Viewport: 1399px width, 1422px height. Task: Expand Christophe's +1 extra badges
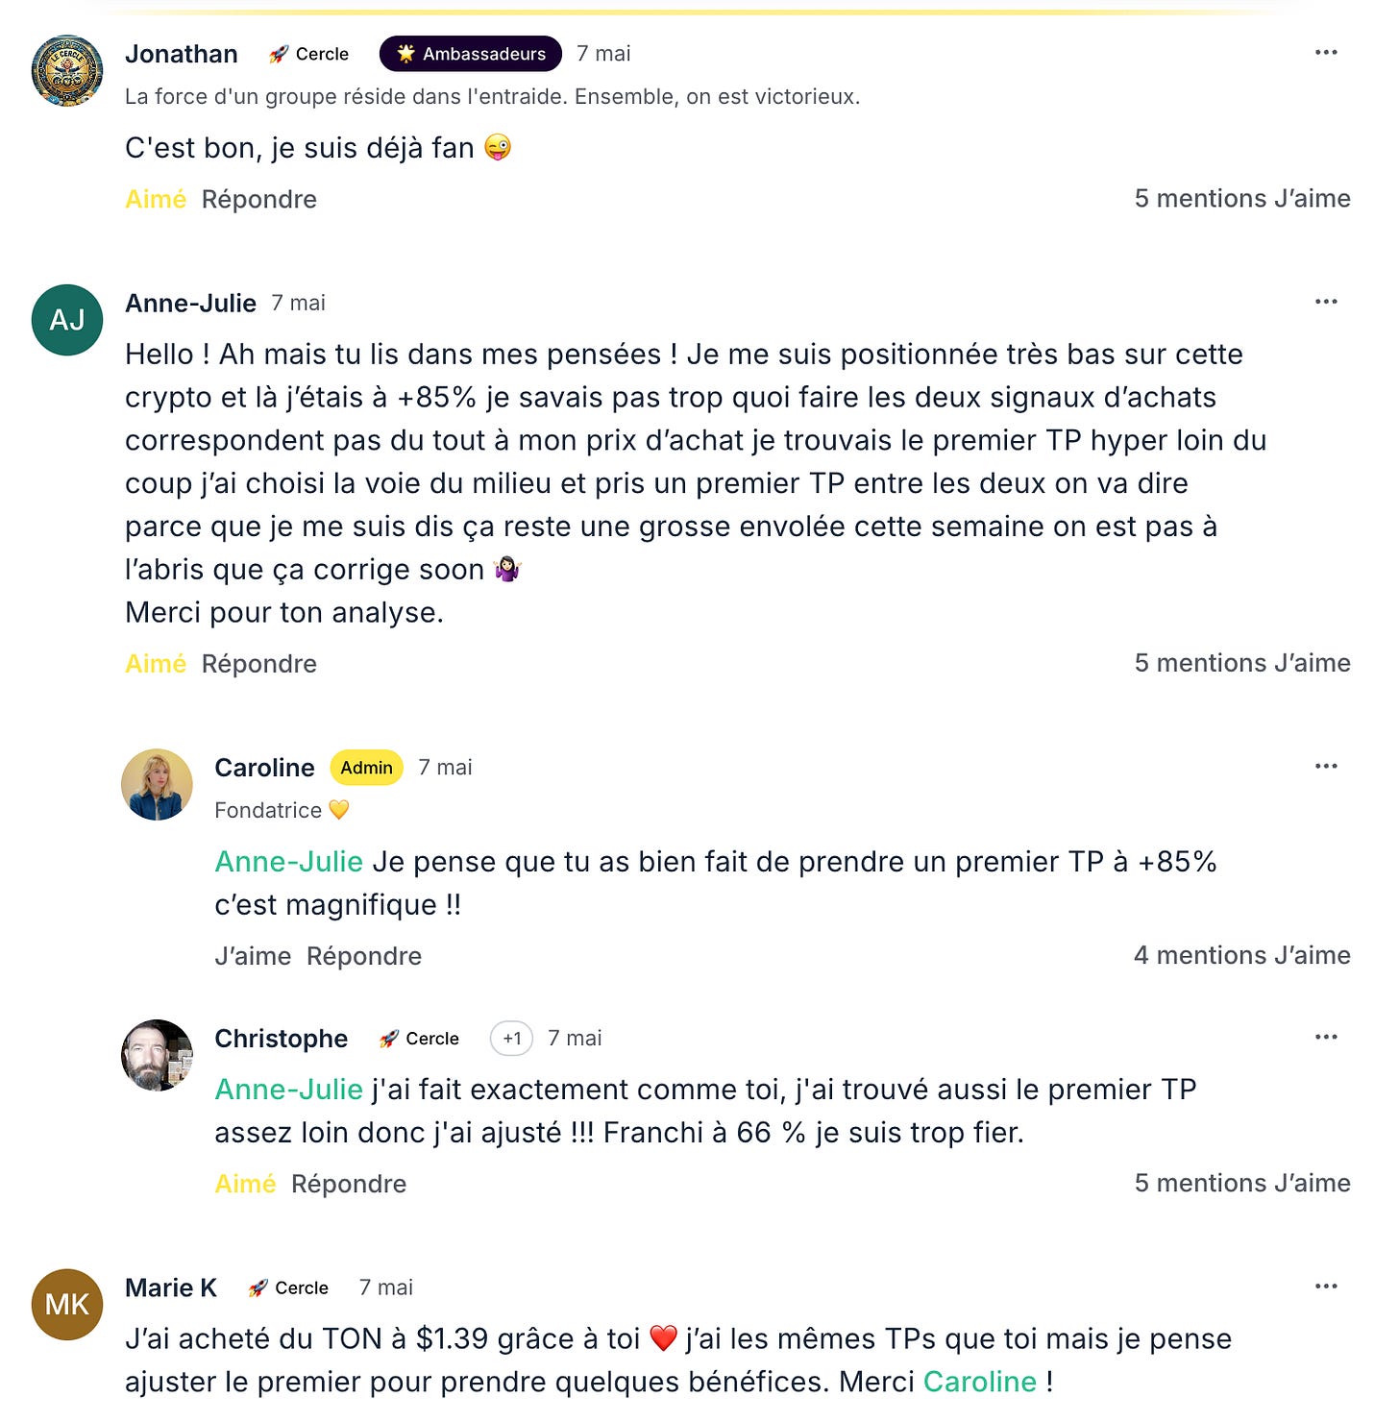pos(512,1039)
